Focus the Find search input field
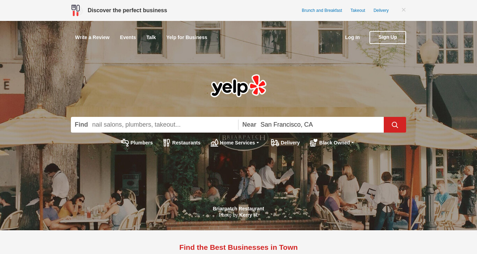The width and height of the screenshot is (477, 254). pos(154,125)
